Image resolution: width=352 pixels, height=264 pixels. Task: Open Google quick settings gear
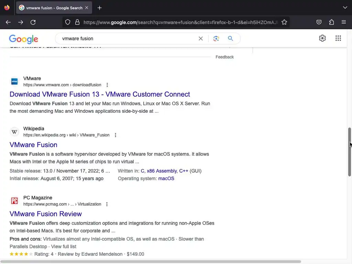click(322, 38)
